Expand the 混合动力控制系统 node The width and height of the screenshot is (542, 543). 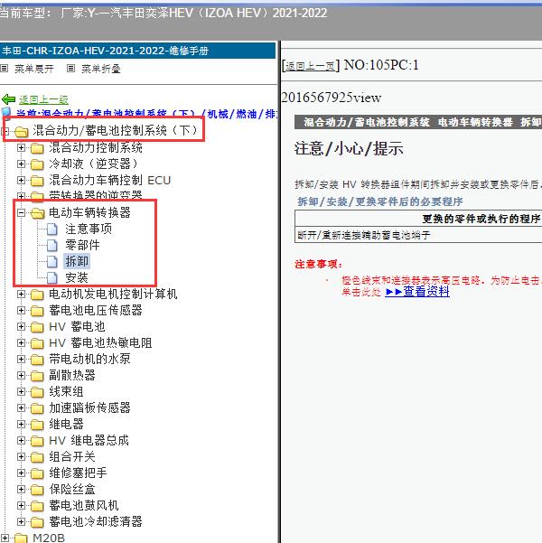click(21, 148)
